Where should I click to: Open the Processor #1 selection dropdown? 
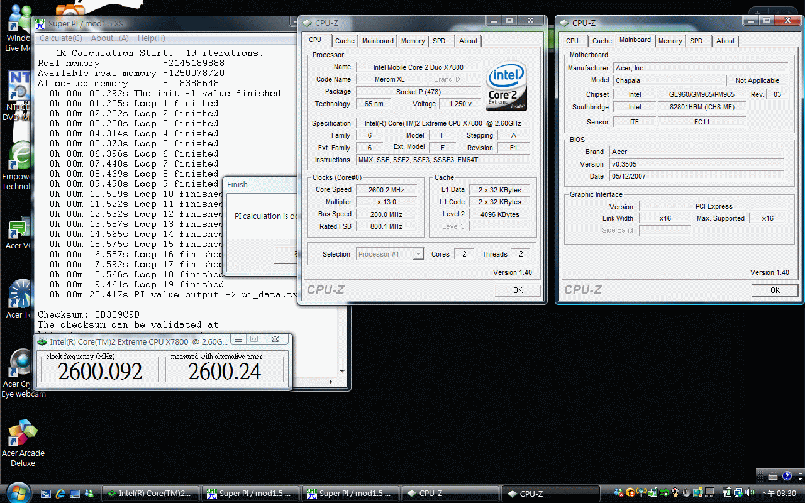[390, 254]
